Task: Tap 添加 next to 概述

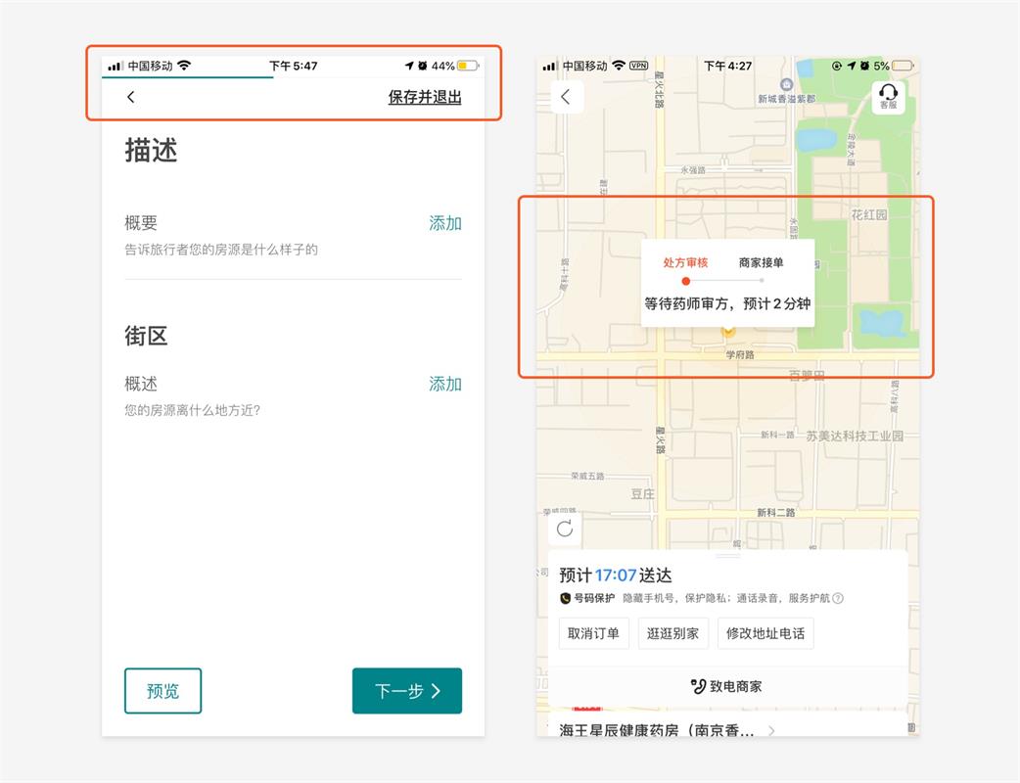Action: 445,384
